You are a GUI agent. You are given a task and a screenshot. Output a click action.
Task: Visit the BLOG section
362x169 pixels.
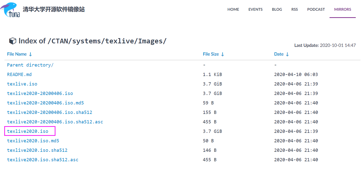pyautogui.click(x=277, y=9)
